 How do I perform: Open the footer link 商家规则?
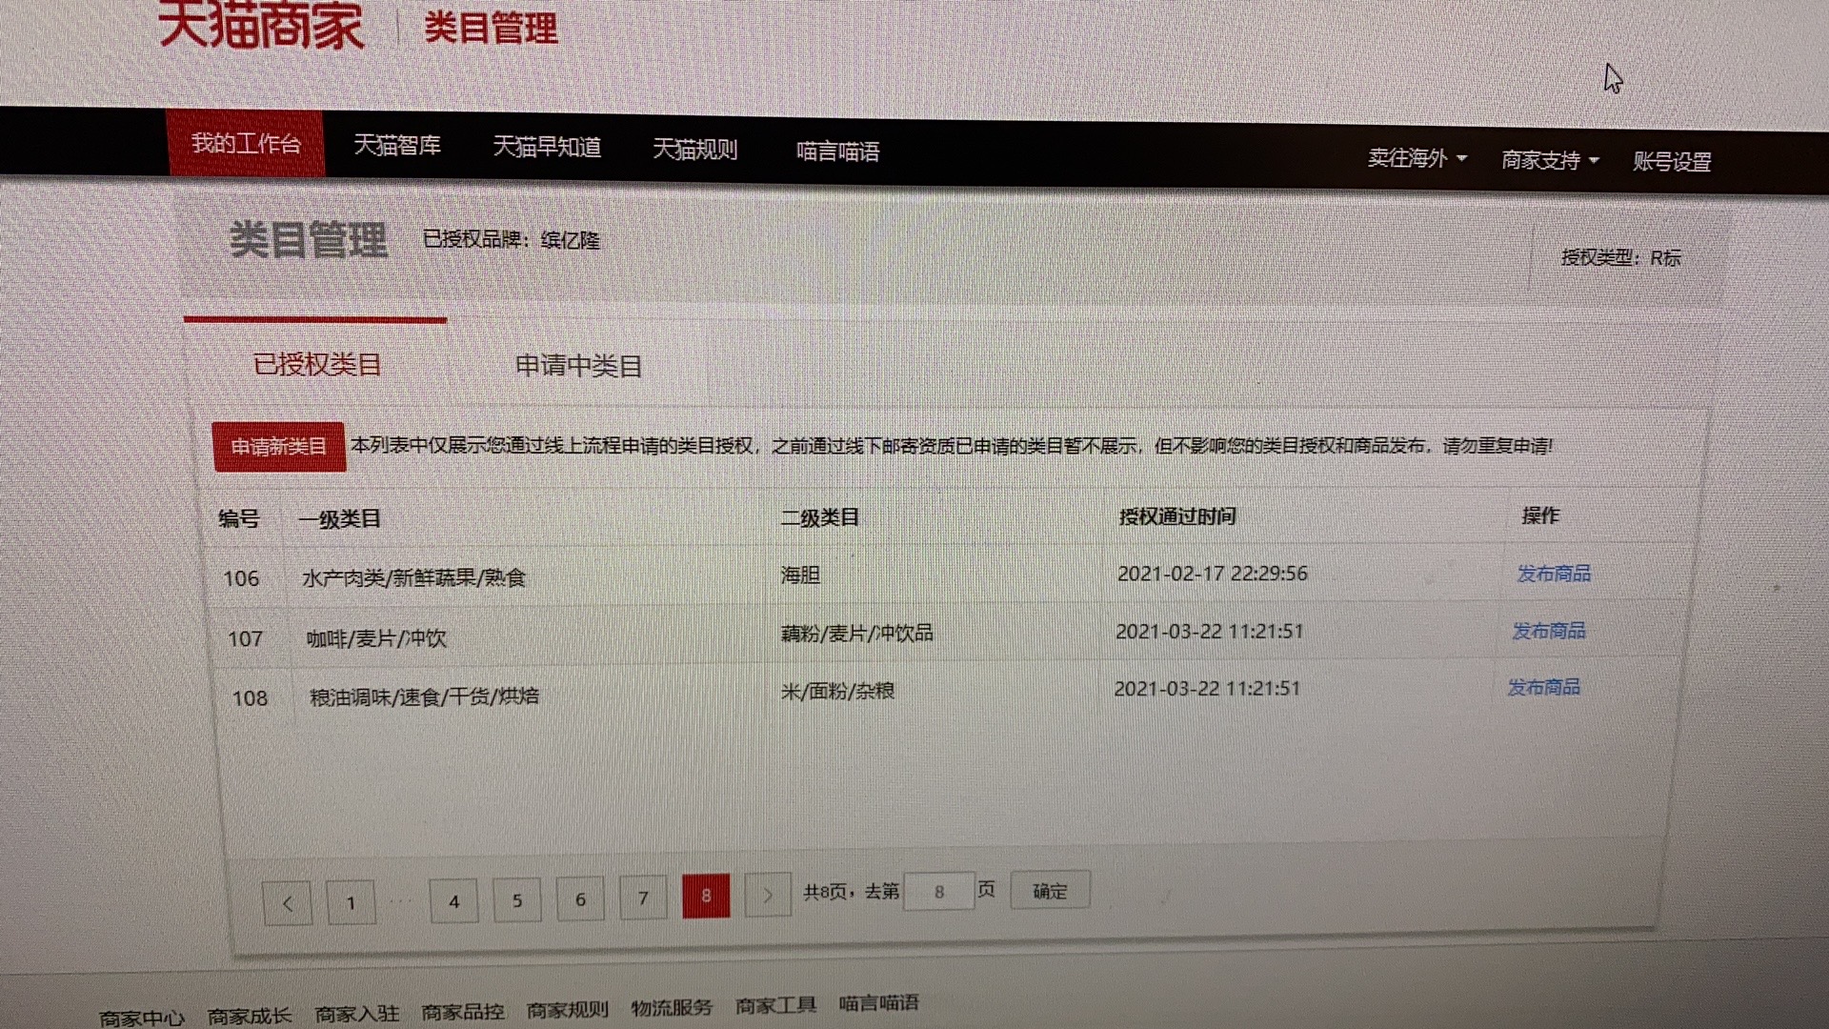(568, 1010)
